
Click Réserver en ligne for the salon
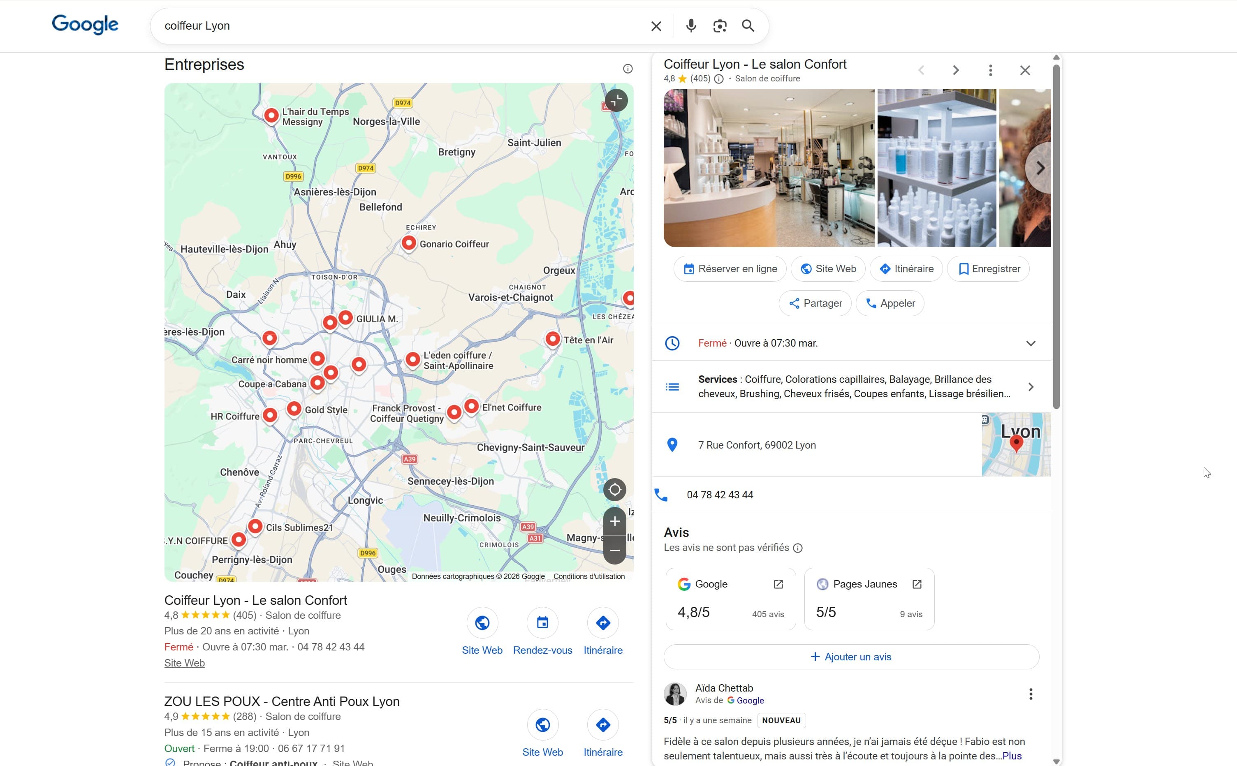(730, 268)
